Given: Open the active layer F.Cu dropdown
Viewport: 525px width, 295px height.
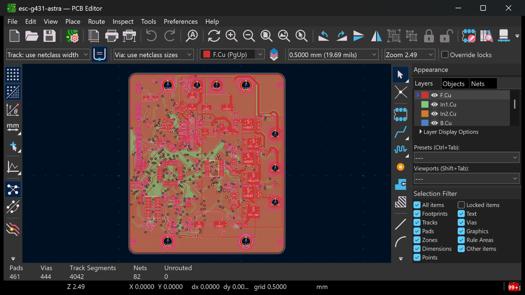Looking at the screenshot, I should click(232, 55).
